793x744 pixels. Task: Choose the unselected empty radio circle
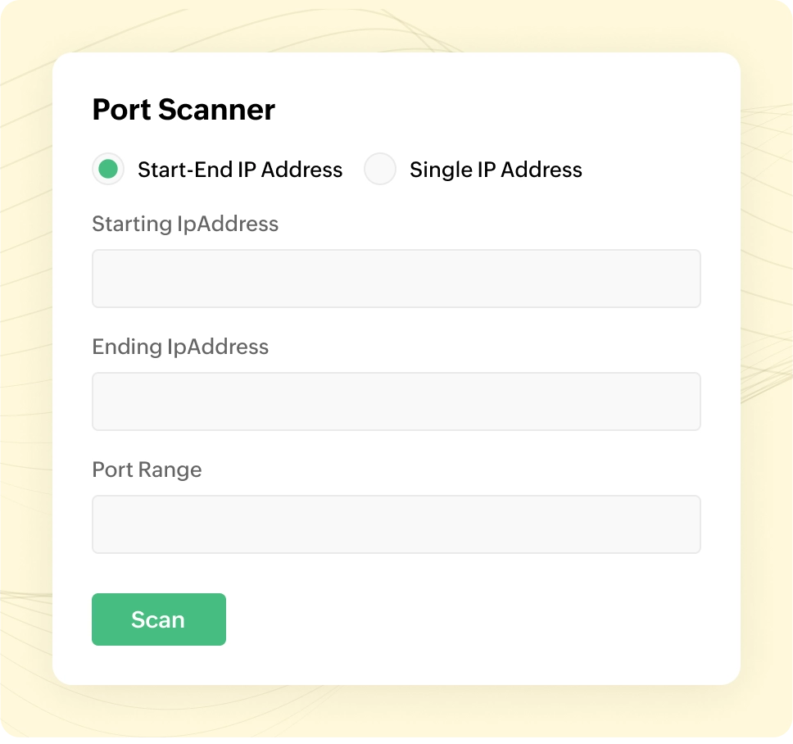[x=380, y=170]
